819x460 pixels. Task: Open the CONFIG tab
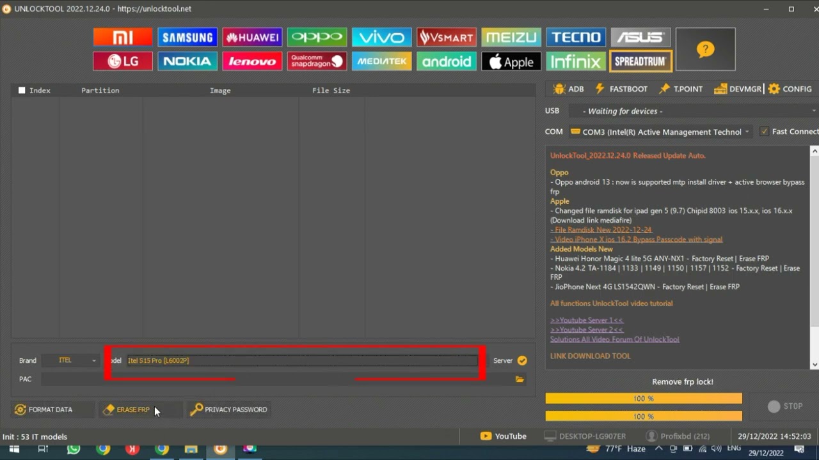790,89
